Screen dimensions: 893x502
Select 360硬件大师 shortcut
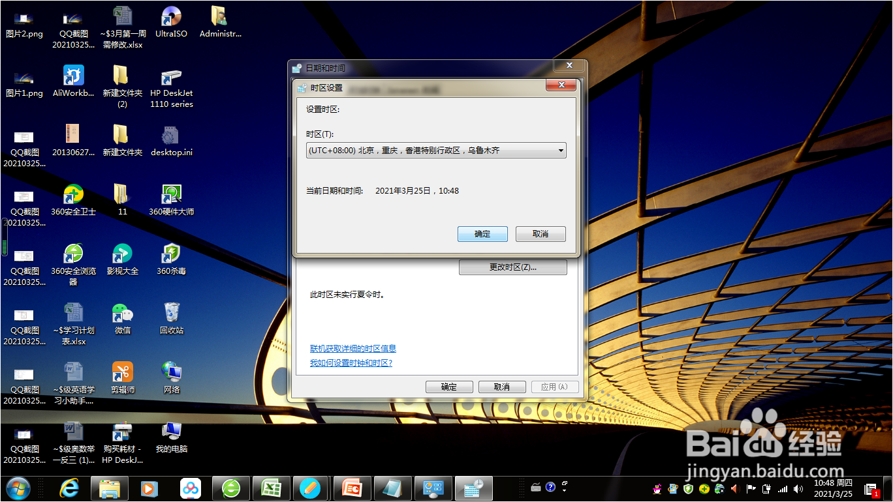pos(172,200)
